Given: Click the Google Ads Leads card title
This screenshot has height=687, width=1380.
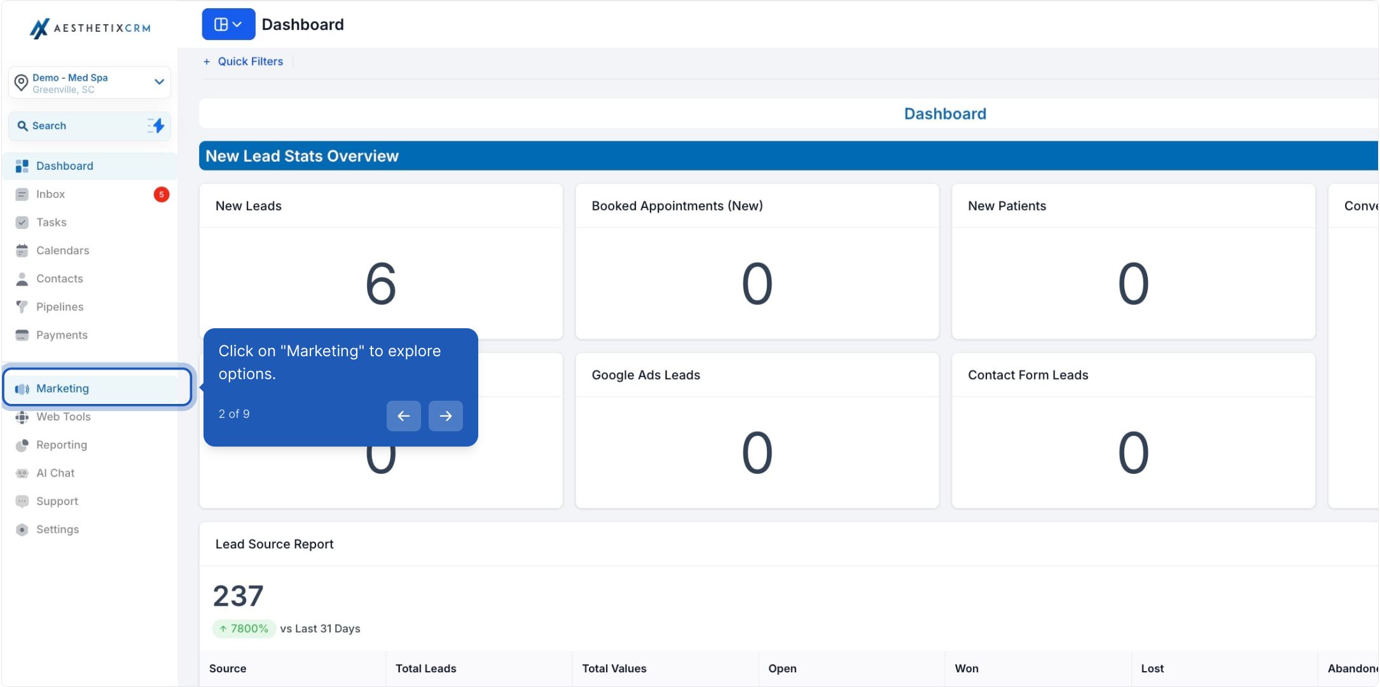Looking at the screenshot, I should pyautogui.click(x=645, y=375).
